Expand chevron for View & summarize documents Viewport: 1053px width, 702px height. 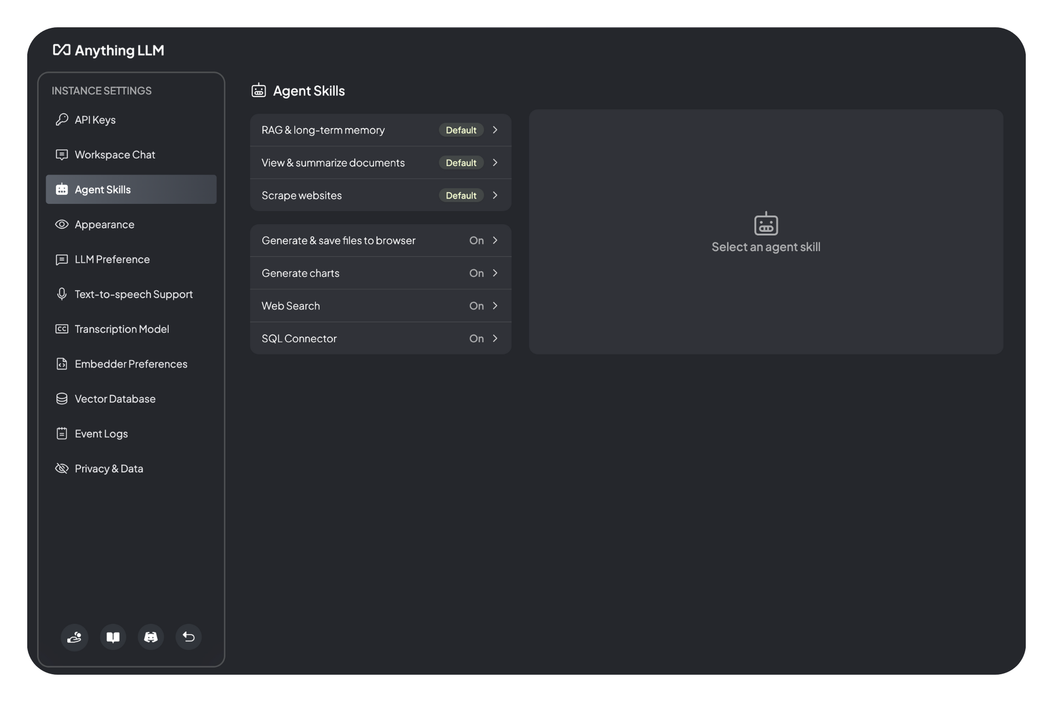pos(495,163)
